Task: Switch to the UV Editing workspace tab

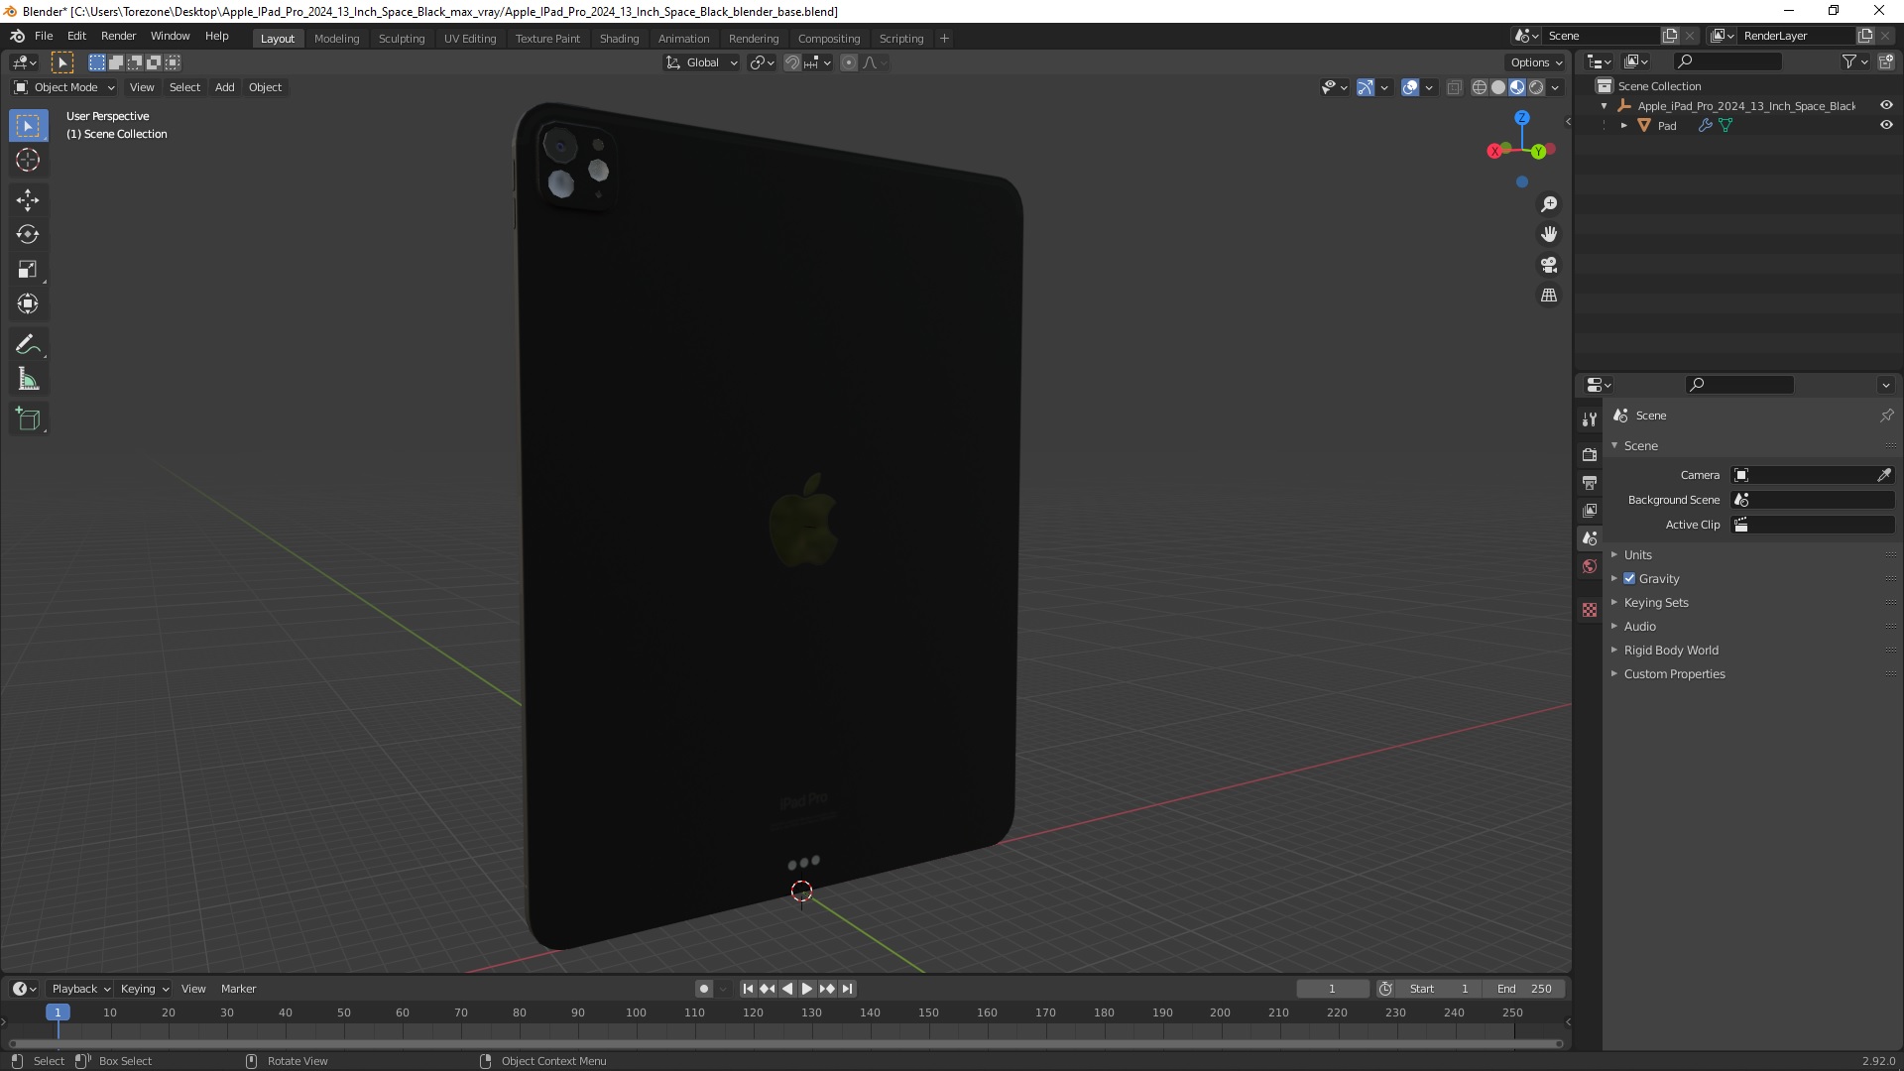Action: [x=470, y=38]
